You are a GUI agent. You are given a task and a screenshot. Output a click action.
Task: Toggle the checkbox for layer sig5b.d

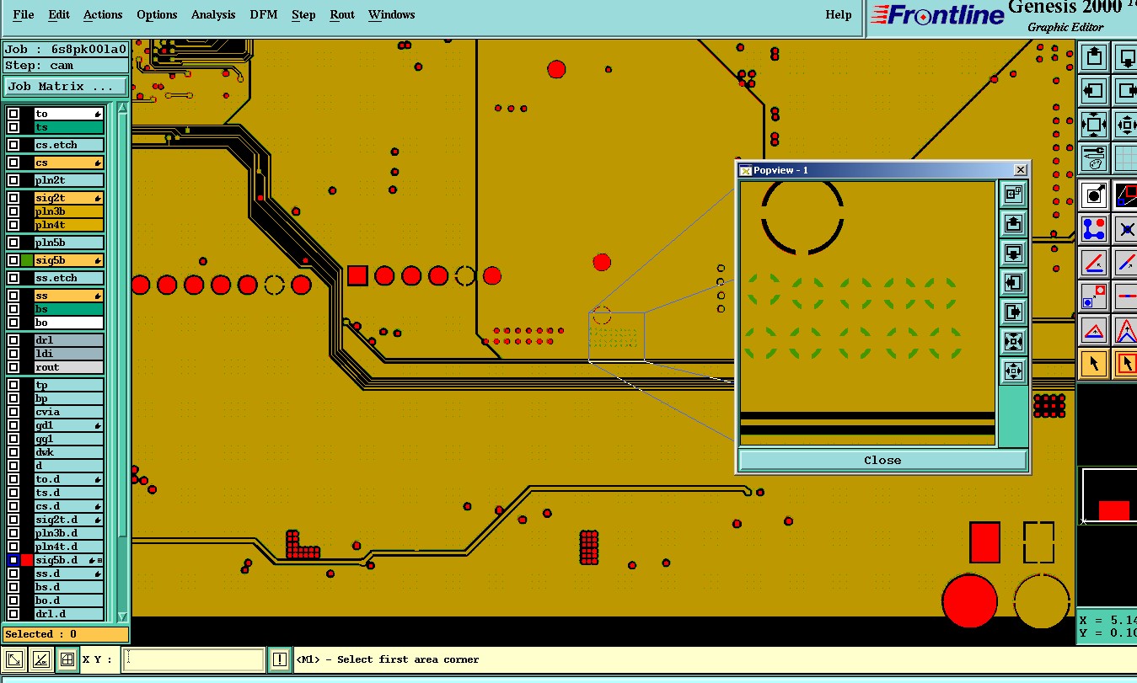[13, 560]
